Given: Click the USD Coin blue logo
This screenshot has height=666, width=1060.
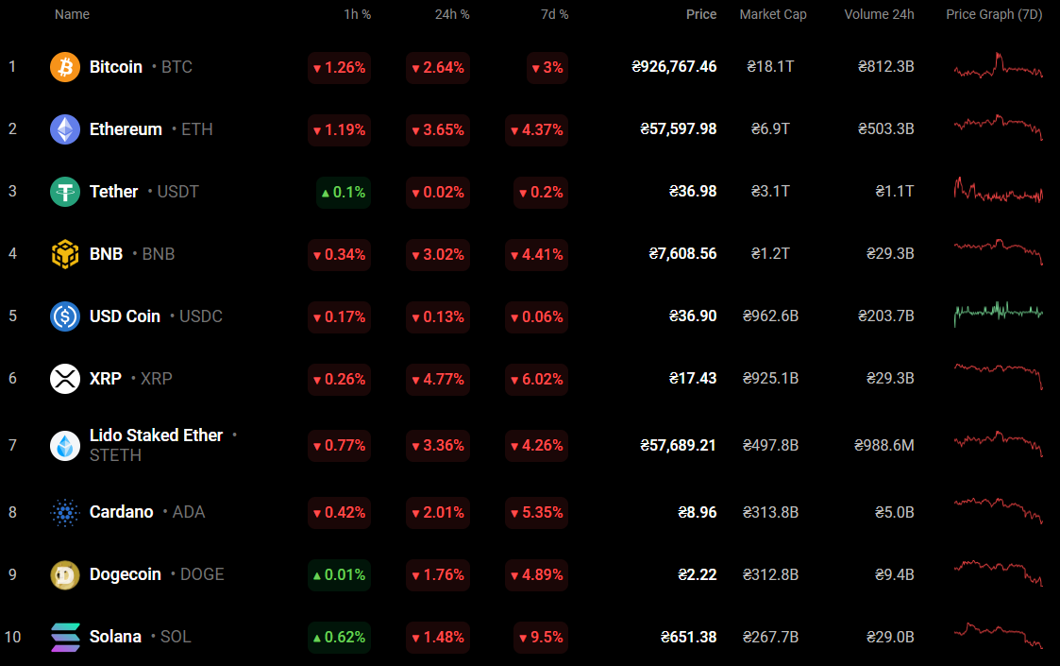Looking at the screenshot, I should tap(65, 316).
